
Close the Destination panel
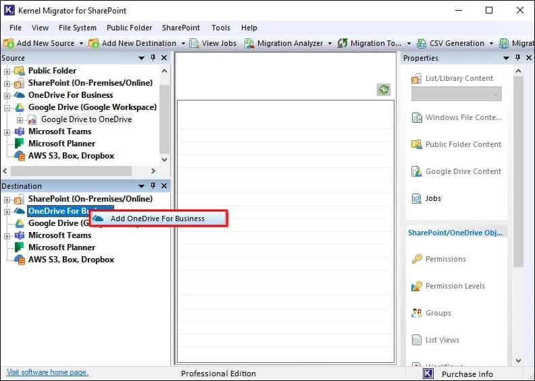[x=164, y=186]
